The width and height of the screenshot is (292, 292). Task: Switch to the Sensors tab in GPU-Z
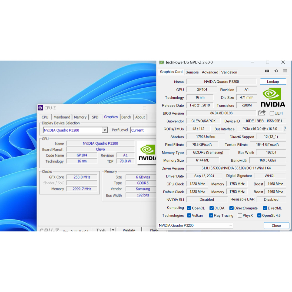pyautogui.click(x=192, y=72)
